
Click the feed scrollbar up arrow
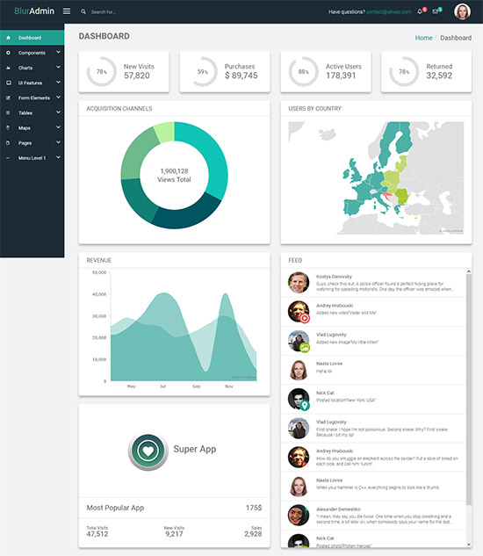tap(469, 271)
